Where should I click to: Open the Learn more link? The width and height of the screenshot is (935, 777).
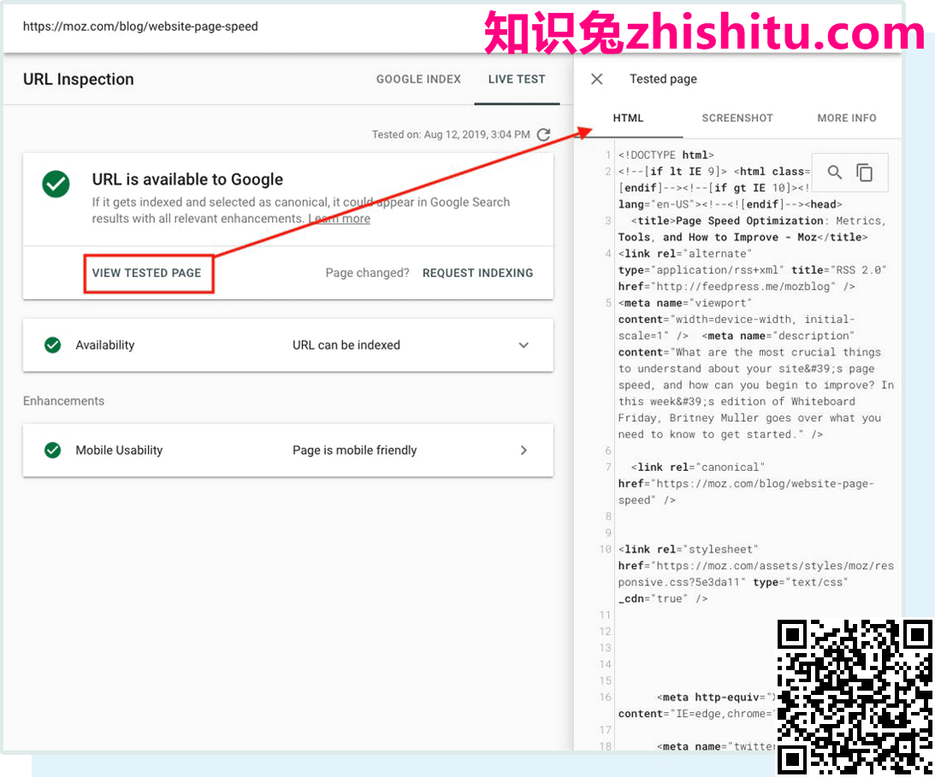[x=340, y=219]
